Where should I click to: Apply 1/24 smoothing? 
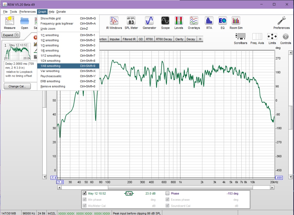[68, 61]
